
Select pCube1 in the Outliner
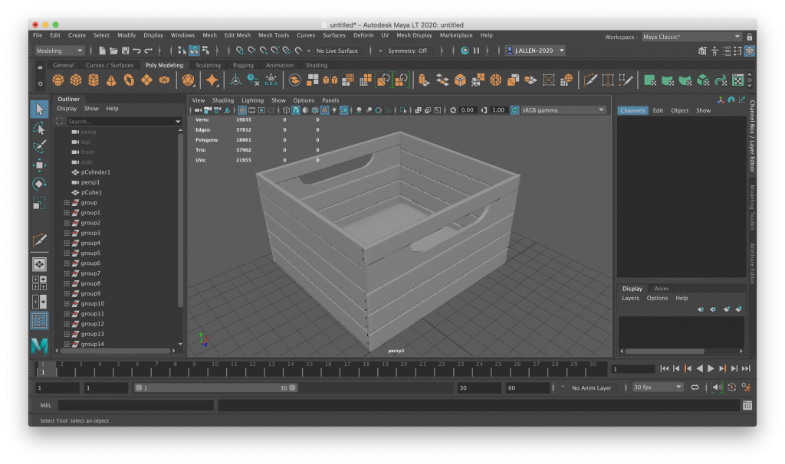pos(90,192)
